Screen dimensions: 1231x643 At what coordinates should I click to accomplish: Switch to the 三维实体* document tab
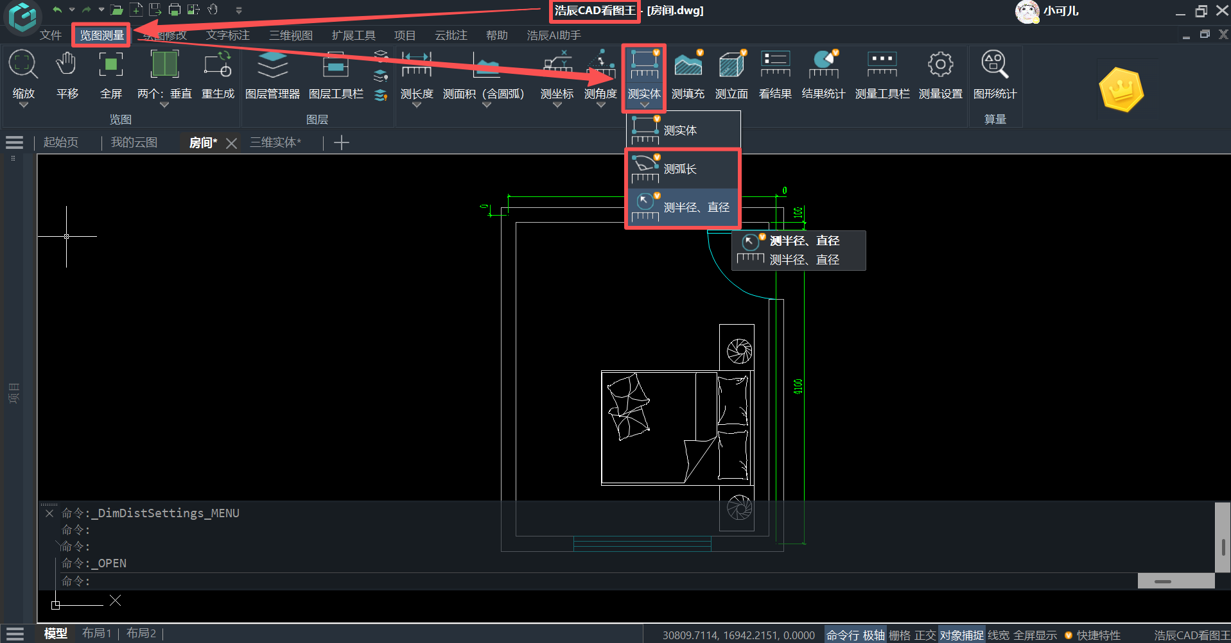(x=275, y=142)
